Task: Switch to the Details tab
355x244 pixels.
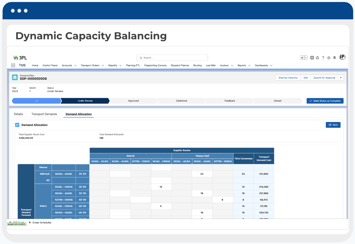Action: coord(19,114)
